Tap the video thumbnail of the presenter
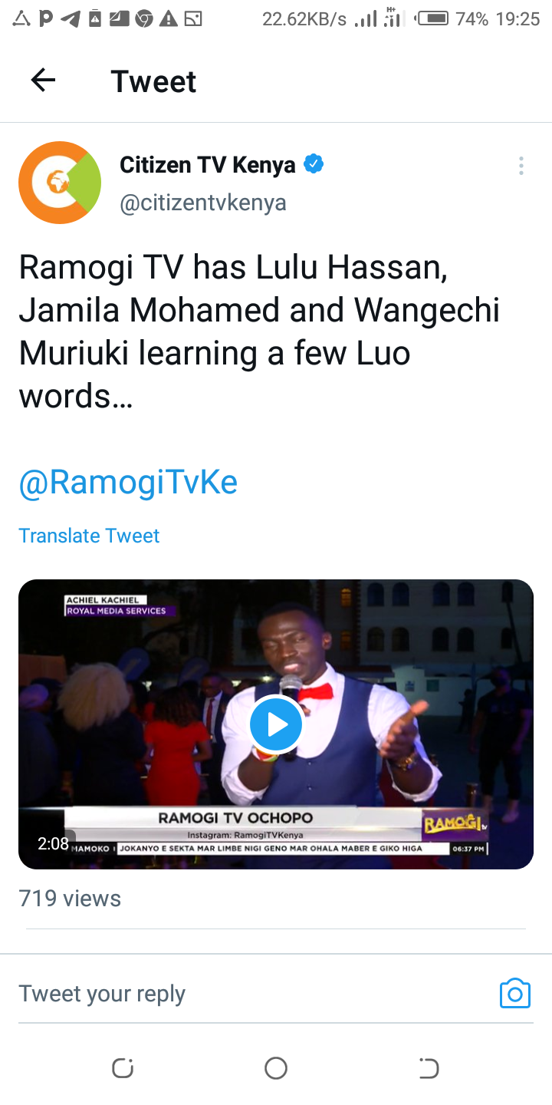Viewport: 552px width, 1105px height. [276, 724]
